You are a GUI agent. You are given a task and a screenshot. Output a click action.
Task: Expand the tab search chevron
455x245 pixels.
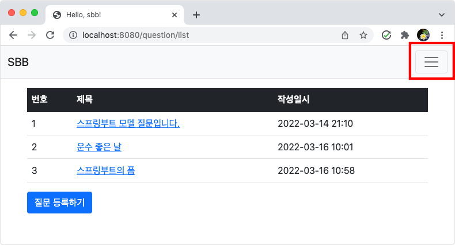(x=442, y=15)
